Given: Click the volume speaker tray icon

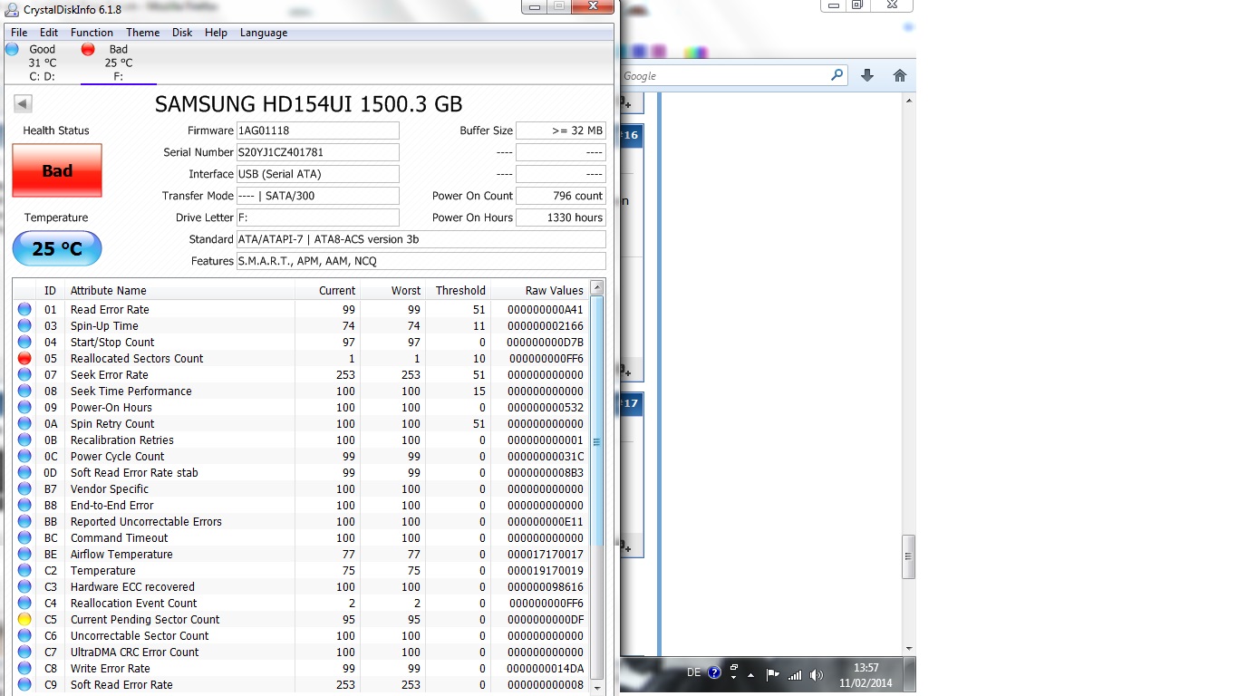Looking at the screenshot, I should tap(817, 675).
